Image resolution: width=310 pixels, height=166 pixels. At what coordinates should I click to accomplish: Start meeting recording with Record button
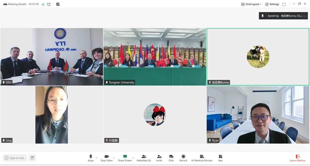[x=183, y=158]
